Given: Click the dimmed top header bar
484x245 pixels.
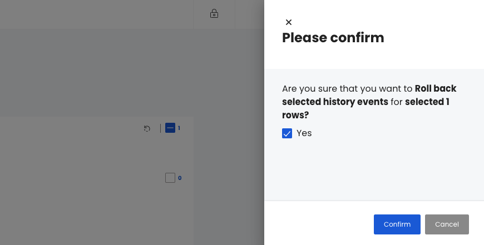Looking at the screenshot, I should pos(96,14).
